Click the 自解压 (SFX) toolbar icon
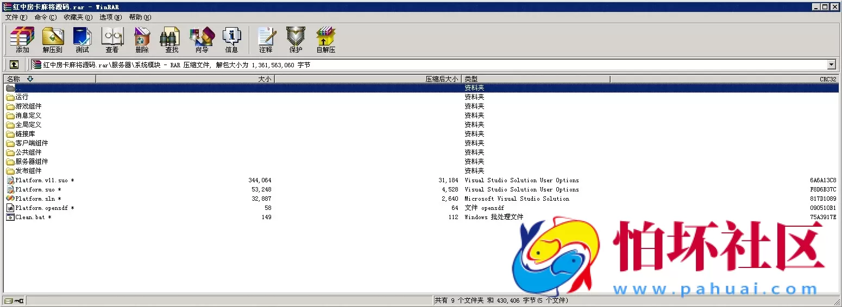Screen dimensions: 842x307 [325, 40]
